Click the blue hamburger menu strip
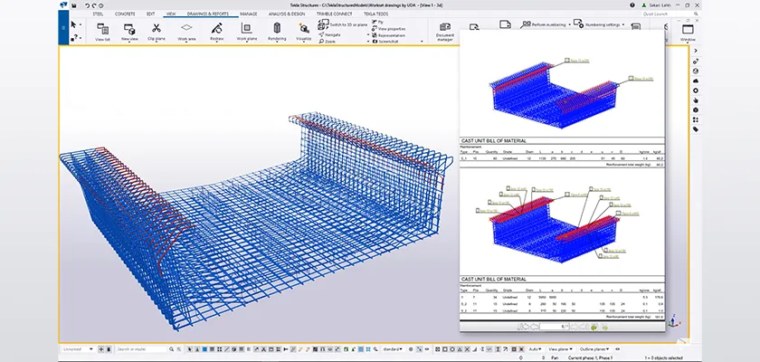 pos(63,28)
